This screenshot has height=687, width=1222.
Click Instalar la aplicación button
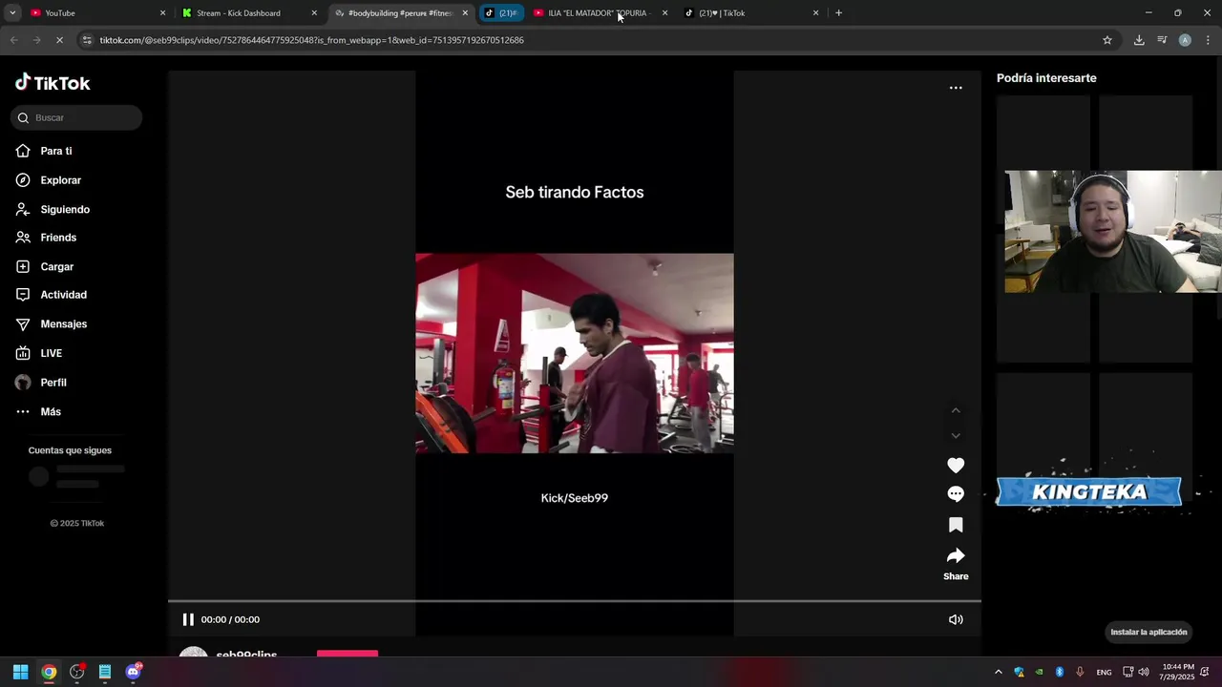[x=1148, y=632]
